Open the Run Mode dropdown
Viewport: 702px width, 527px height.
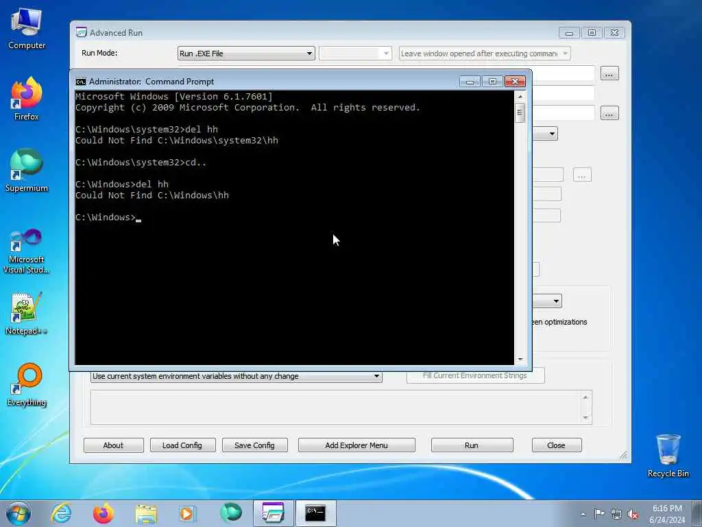pos(246,54)
